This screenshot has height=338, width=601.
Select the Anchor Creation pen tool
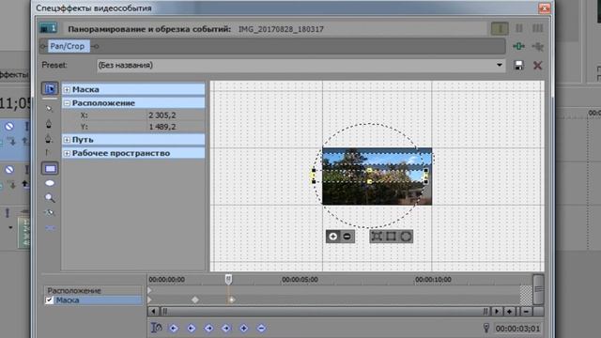(x=49, y=123)
